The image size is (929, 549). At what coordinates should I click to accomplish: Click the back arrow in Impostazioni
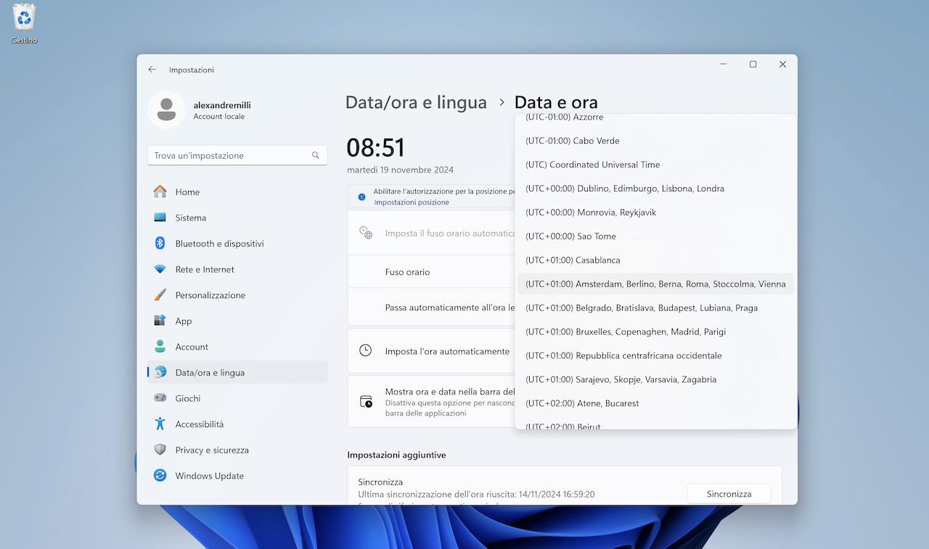152,70
